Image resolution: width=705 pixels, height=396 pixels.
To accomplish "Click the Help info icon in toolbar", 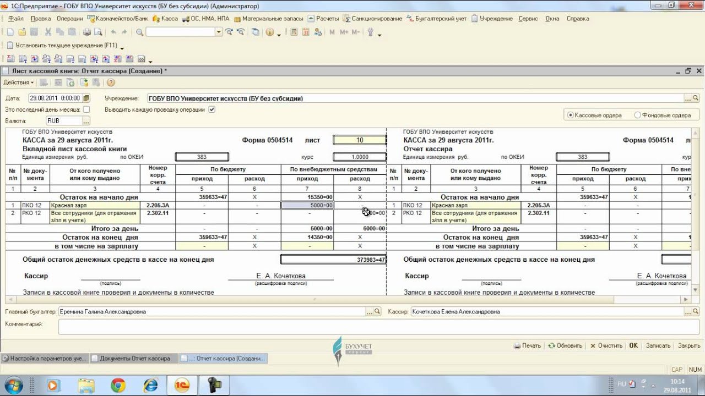I will [x=270, y=32].
